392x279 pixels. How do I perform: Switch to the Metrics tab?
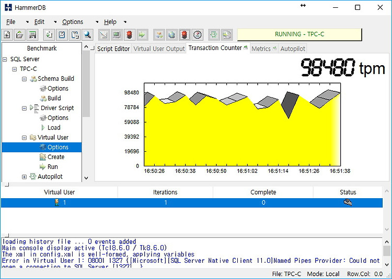[264, 48]
